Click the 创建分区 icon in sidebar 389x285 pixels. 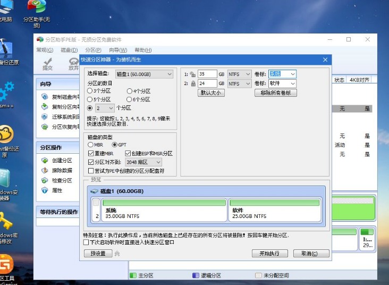point(45,161)
